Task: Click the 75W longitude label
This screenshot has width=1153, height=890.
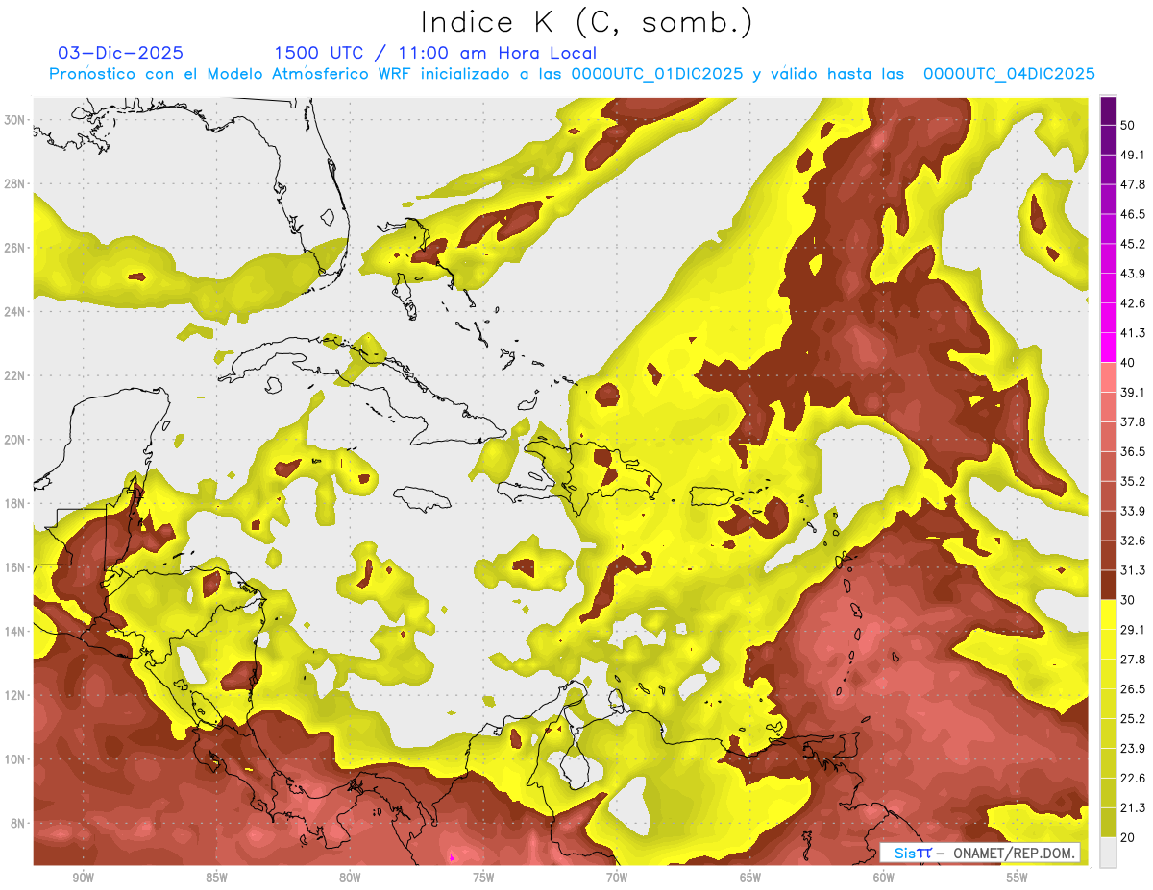Action: point(483,878)
